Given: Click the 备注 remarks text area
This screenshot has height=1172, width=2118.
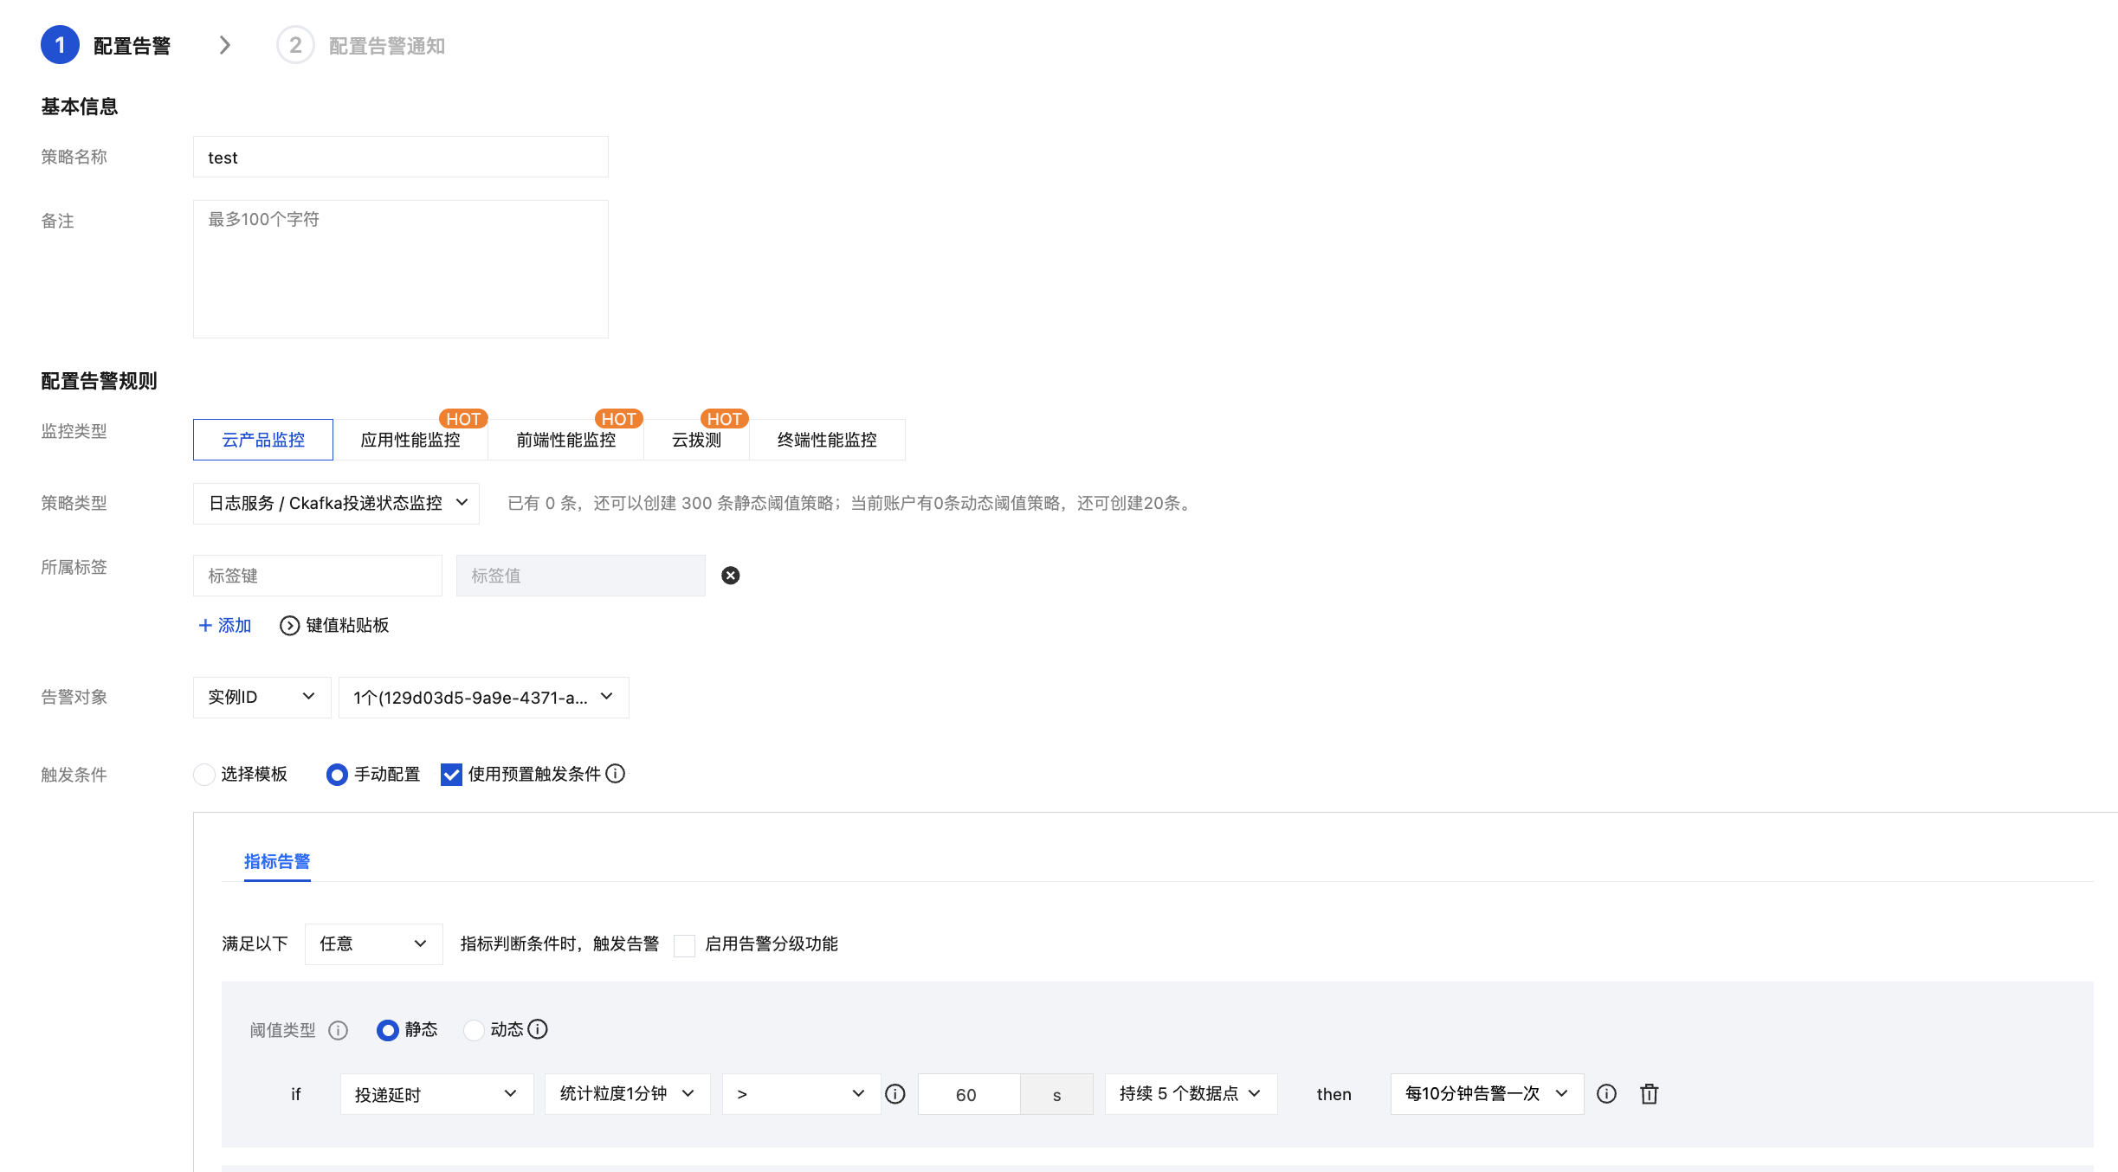Looking at the screenshot, I should pos(400,269).
